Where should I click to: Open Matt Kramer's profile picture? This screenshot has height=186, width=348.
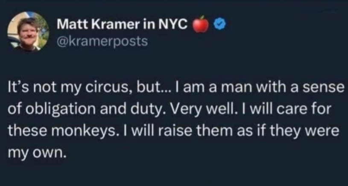(x=28, y=32)
